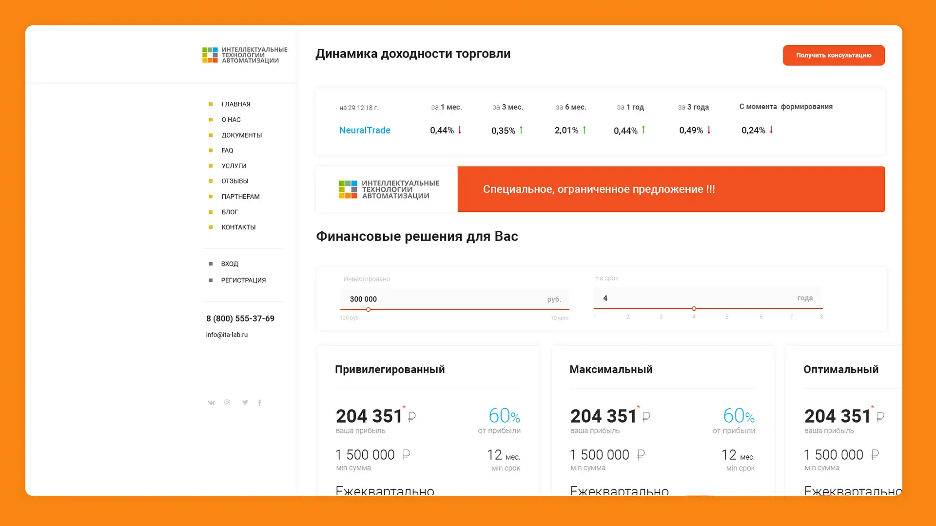Click the term slider handle at year 4
Screen dimensions: 936x526
pyautogui.click(x=693, y=308)
